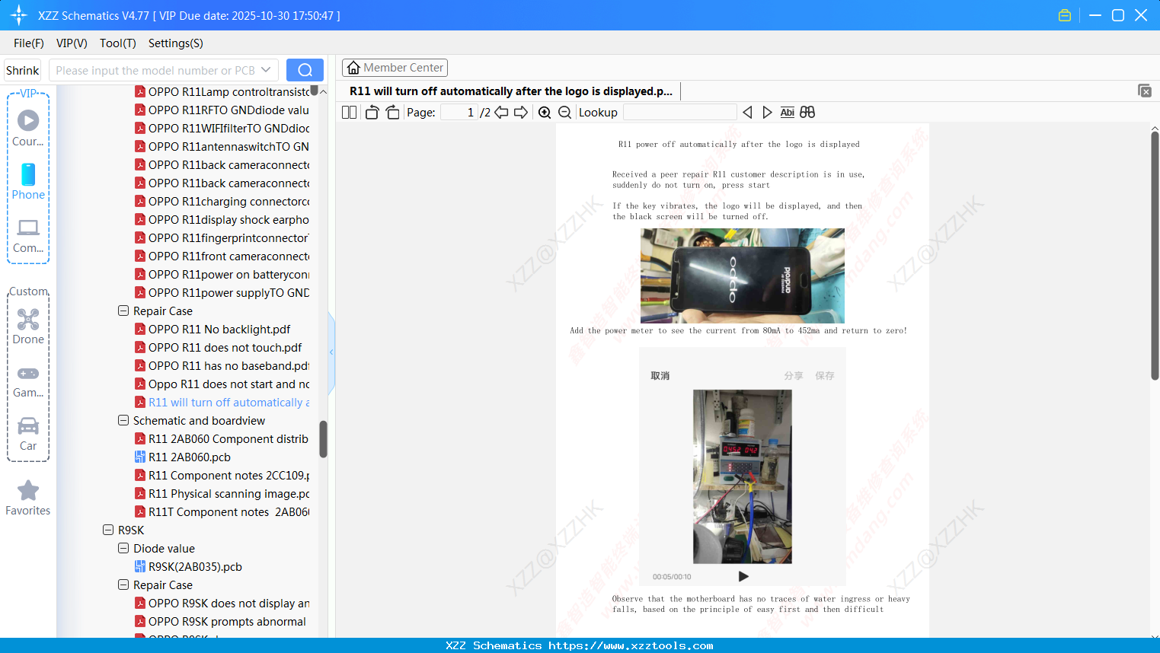Screen dimensions: 1160x653
Task: Collapse the first Repair Case folder under R11
Action: click(x=123, y=311)
